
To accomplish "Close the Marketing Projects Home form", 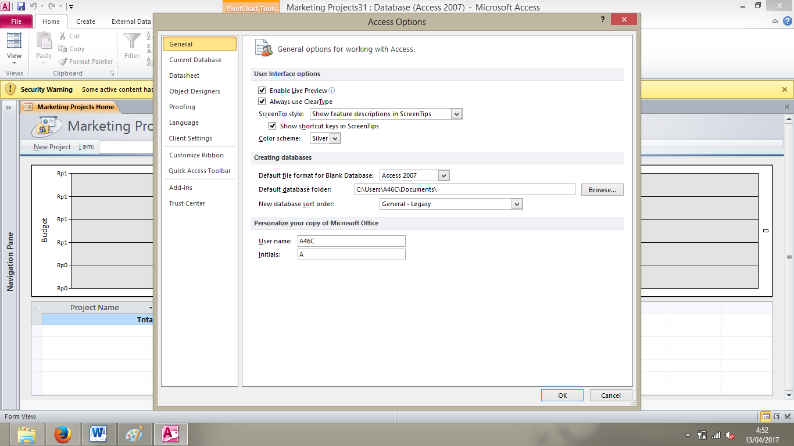I will pyautogui.click(x=788, y=107).
